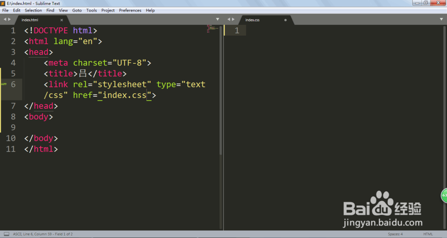
Task: Open the Help menu
Action: tap(150, 10)
